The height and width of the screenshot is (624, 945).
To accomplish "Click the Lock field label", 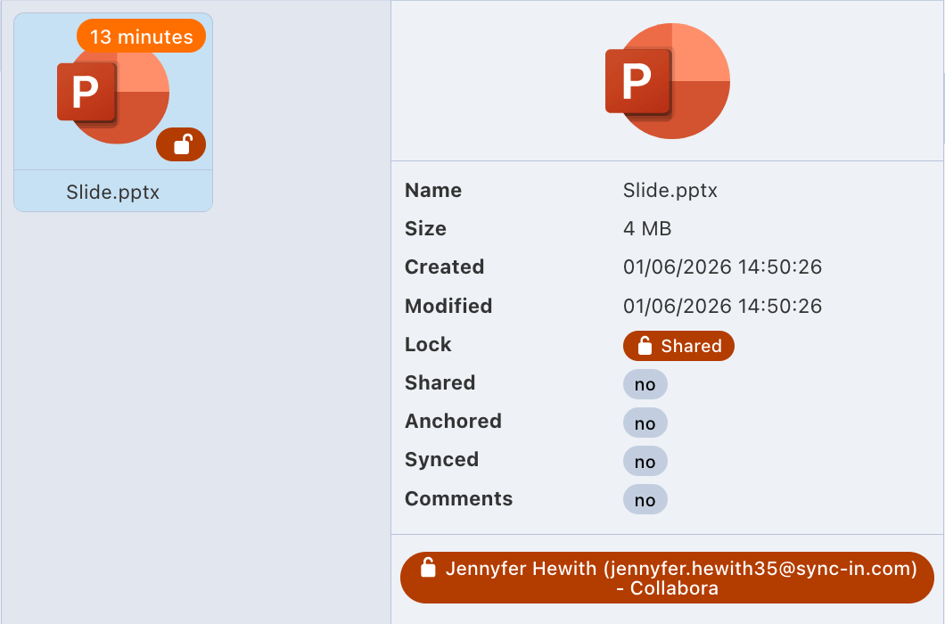I will point(428,345).
